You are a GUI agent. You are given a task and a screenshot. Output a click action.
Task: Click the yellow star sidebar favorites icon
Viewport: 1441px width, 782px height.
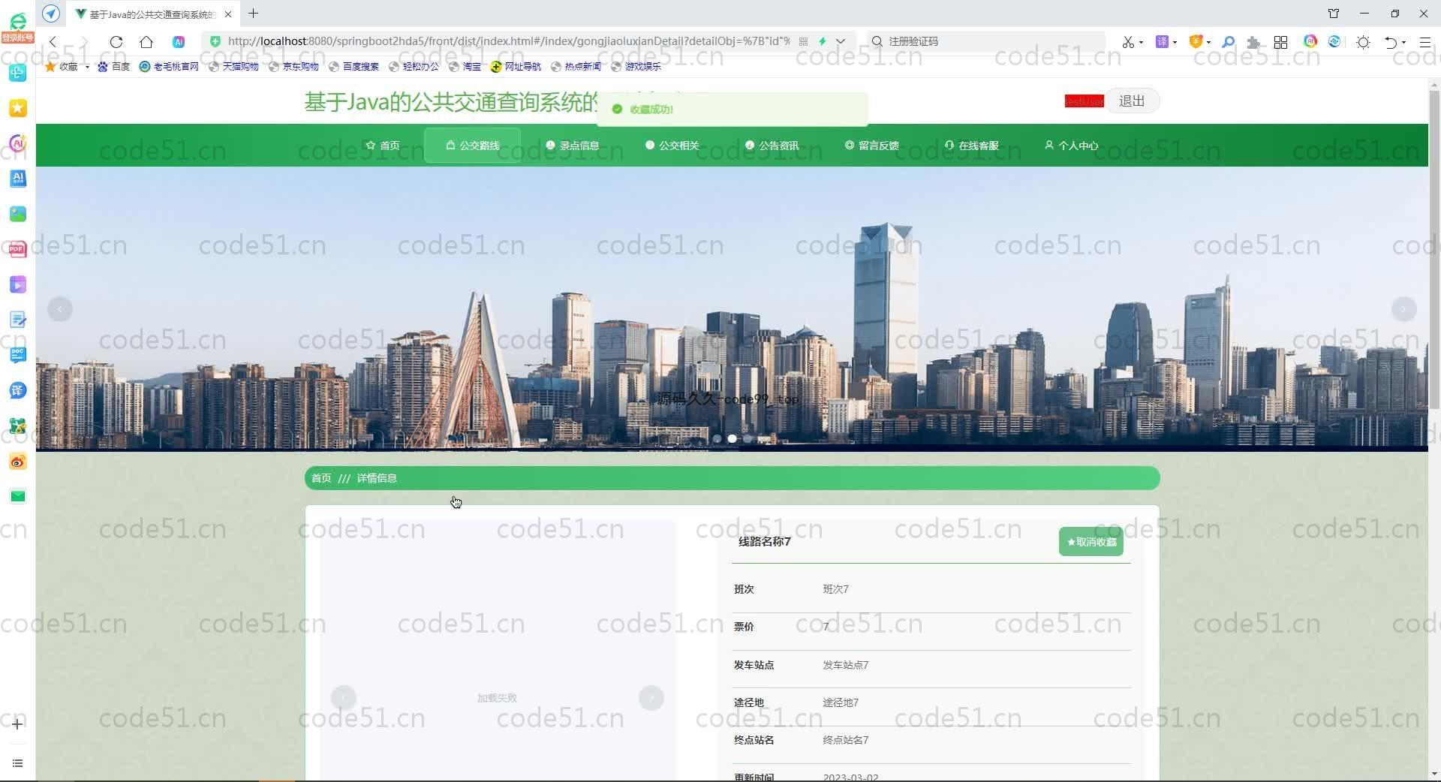[x=18, y=108]
